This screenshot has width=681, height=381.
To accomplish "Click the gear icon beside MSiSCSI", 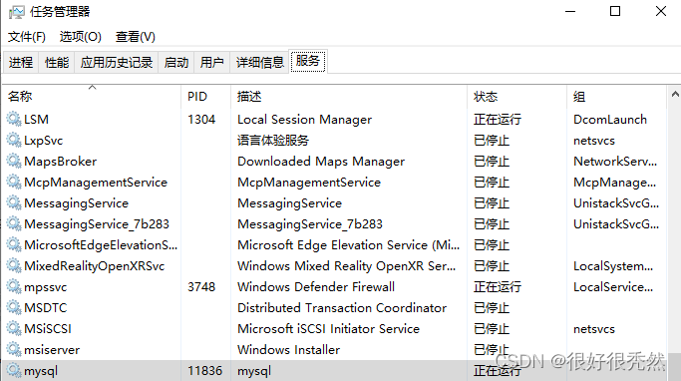I will [14, 328].
